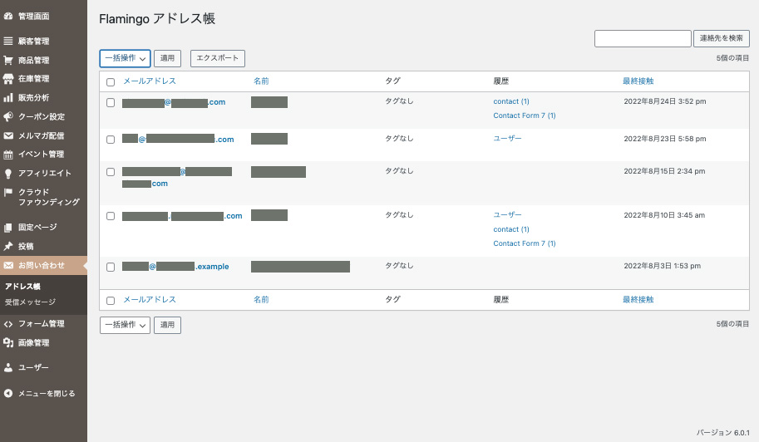Open the Contact Form 7 (1) link in first row
Screen dimensions: 759x442
point(524,115)
